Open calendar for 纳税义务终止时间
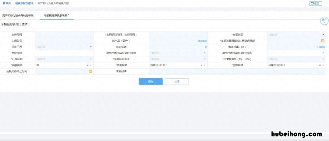This screenshot has height=141, width=329. coord(90,71)
